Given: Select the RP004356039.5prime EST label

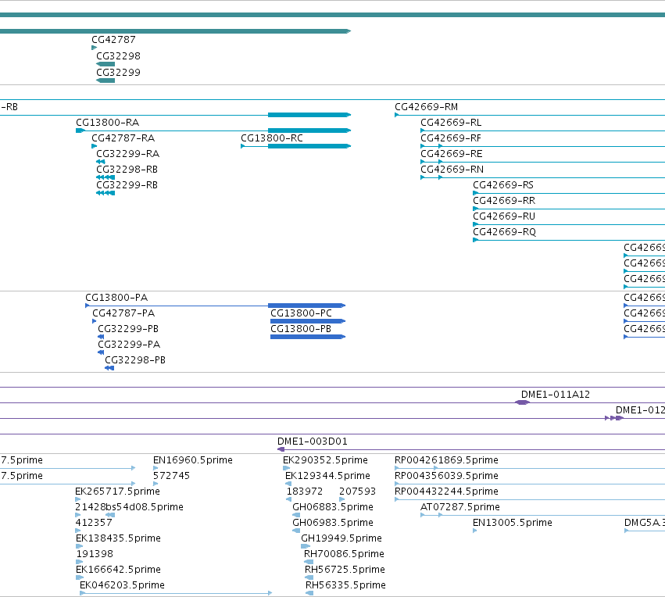Looking at the screenshot, I should pos(446,476).
